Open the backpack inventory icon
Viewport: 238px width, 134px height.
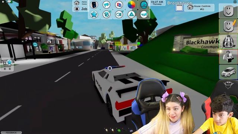click(x=228, y=41)
